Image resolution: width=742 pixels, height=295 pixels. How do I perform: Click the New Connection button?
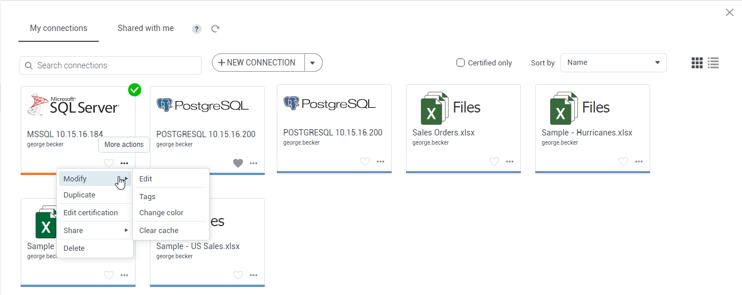[257, 63]
